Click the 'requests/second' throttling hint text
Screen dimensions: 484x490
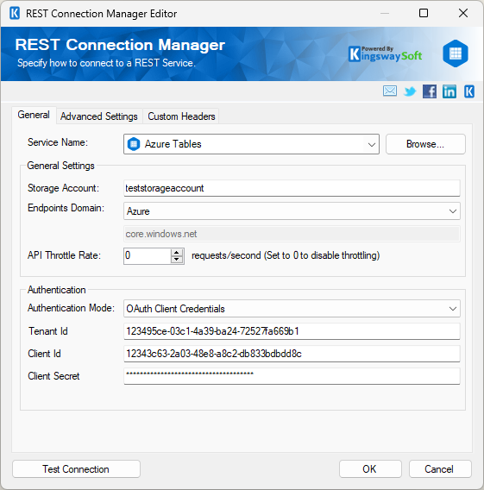tap(286, 255)
